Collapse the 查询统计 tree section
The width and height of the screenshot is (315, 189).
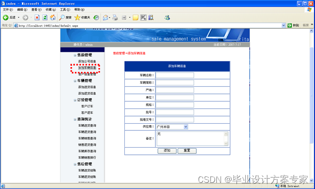(x=75, y=119)
